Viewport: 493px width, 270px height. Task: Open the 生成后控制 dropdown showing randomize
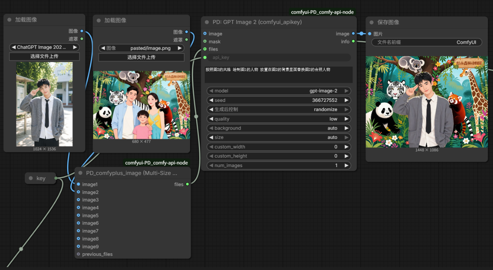pyautogui.click(x=279, y=110)
